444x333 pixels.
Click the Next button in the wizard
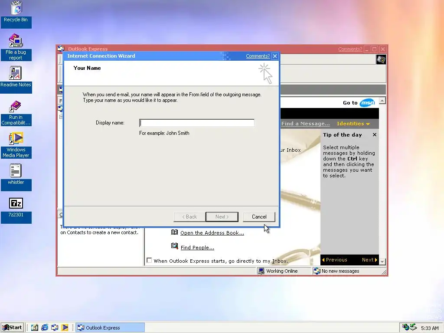[222, 217]
